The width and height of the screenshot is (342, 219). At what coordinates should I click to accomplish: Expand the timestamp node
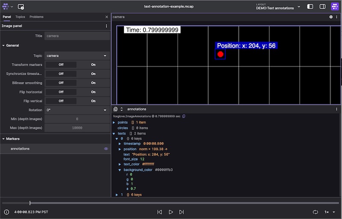point(120,143)
